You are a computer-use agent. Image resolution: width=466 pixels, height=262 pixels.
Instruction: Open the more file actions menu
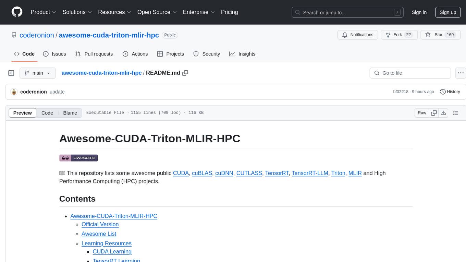point(461,73)
